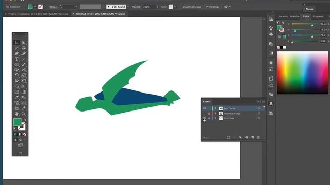
Task: Switch to the Properties panel tab
Action: click(318, 16)
